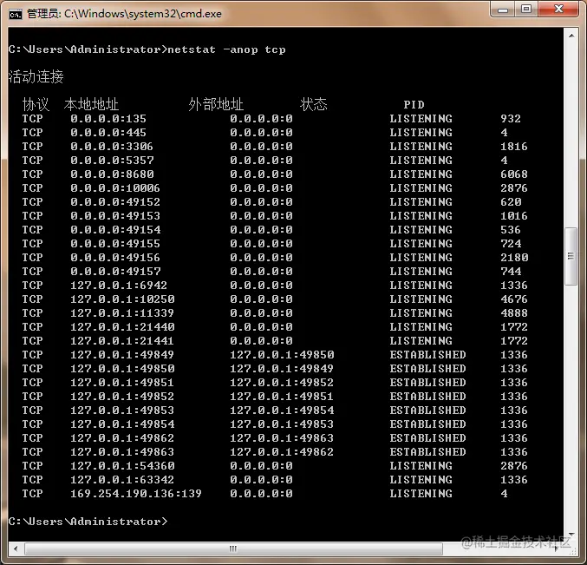Click the vertical scrollbar down arrow

pos(571,535)
